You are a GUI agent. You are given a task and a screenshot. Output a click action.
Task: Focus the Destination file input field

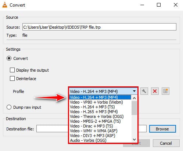[x=91, y=129]
